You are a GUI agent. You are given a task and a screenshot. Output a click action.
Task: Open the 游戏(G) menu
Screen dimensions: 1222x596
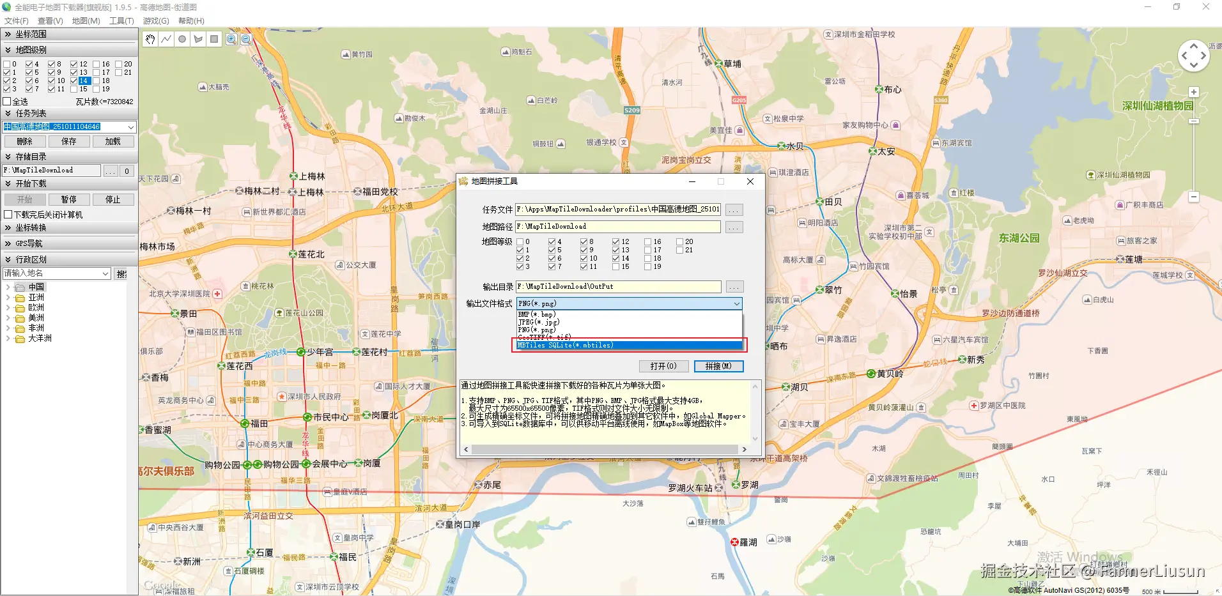coord(156,21)
